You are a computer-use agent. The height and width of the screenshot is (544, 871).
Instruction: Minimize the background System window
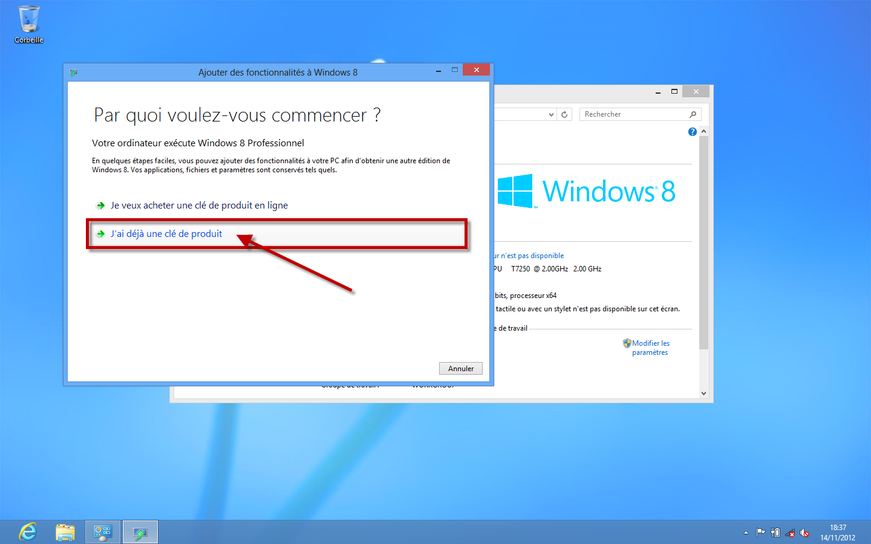(658, 92)
